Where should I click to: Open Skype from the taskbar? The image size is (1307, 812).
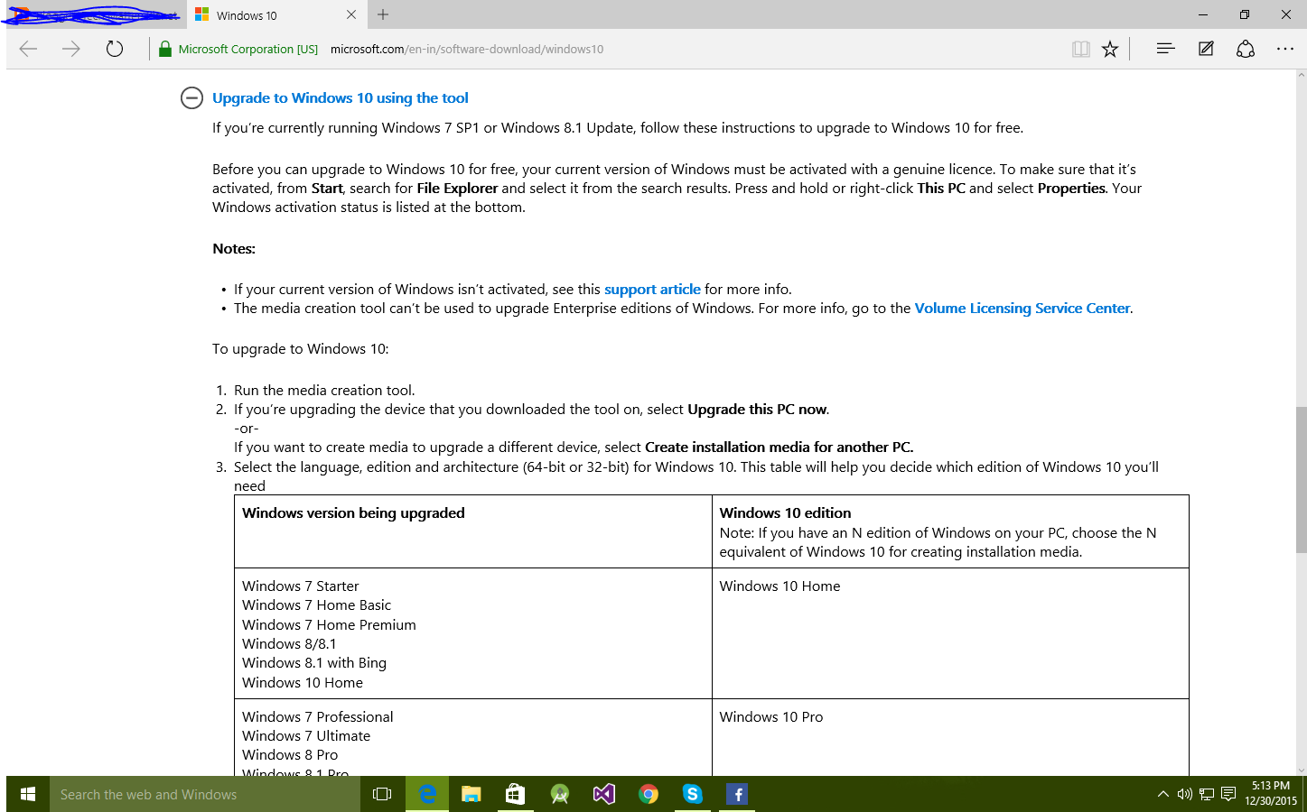coord(693,794)
